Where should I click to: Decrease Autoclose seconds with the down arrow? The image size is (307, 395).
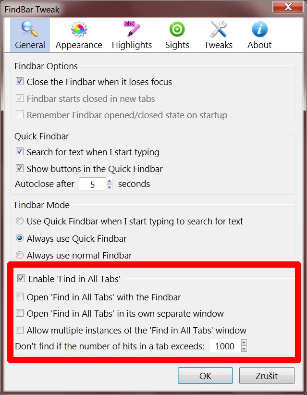pos(110,187)
